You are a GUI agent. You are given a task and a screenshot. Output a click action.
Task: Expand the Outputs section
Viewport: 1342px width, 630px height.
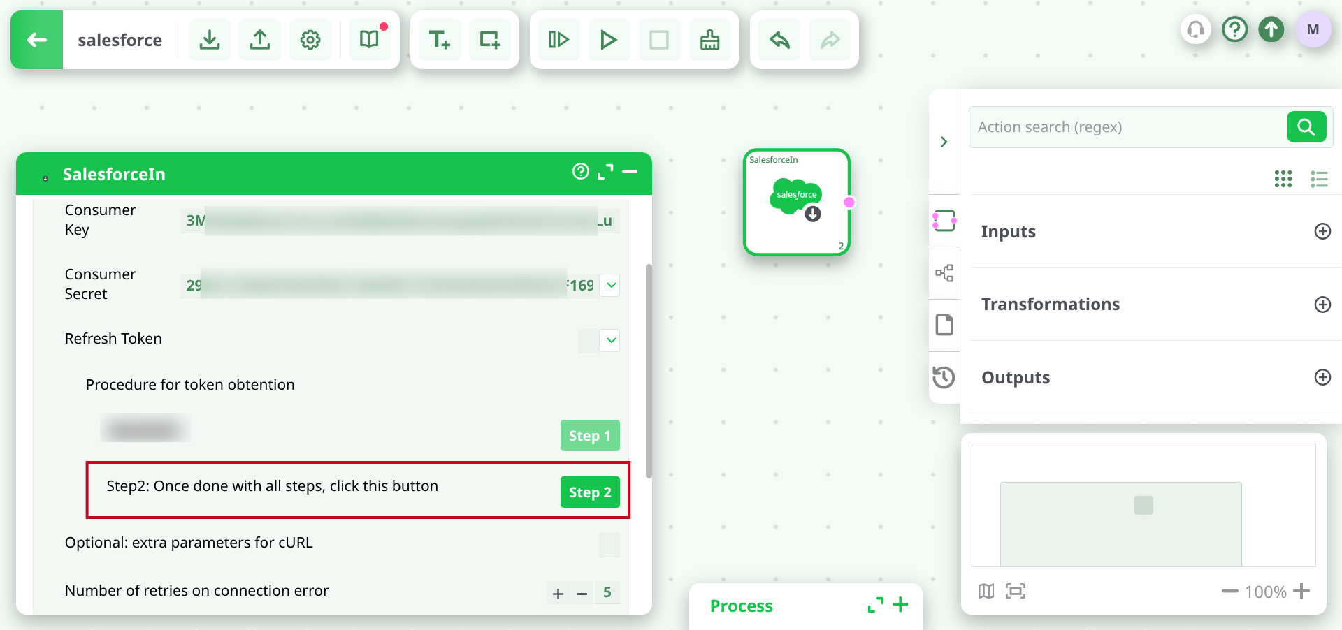1322,377
